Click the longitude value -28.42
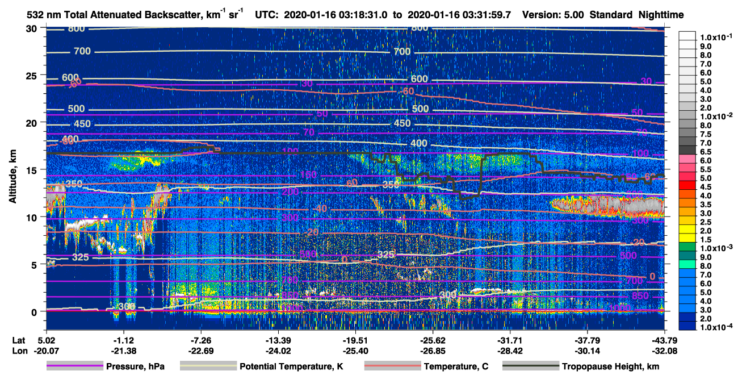 click(510, 351)
